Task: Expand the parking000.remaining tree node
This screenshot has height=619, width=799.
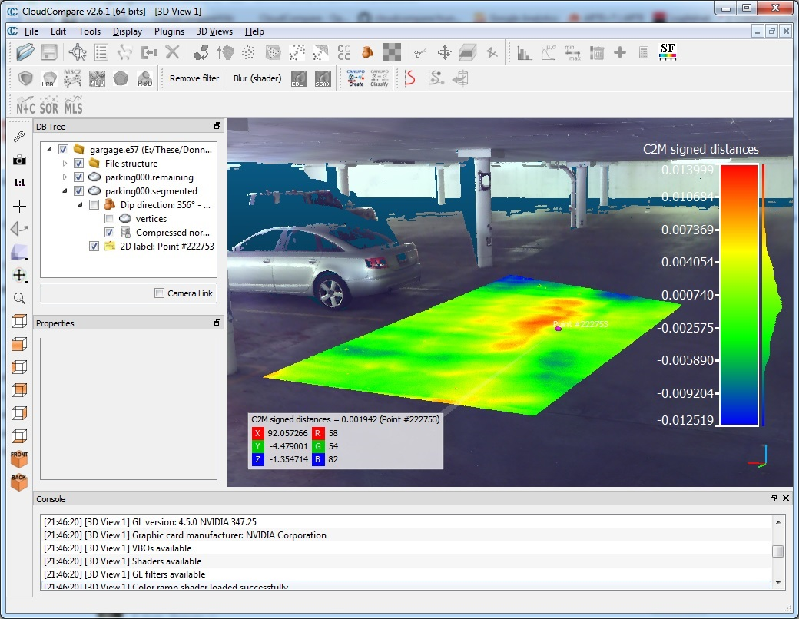Action: point(65,177)
